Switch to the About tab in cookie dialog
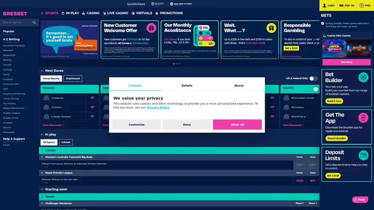This screenshot has width=374, height=210. pos(239,85)
